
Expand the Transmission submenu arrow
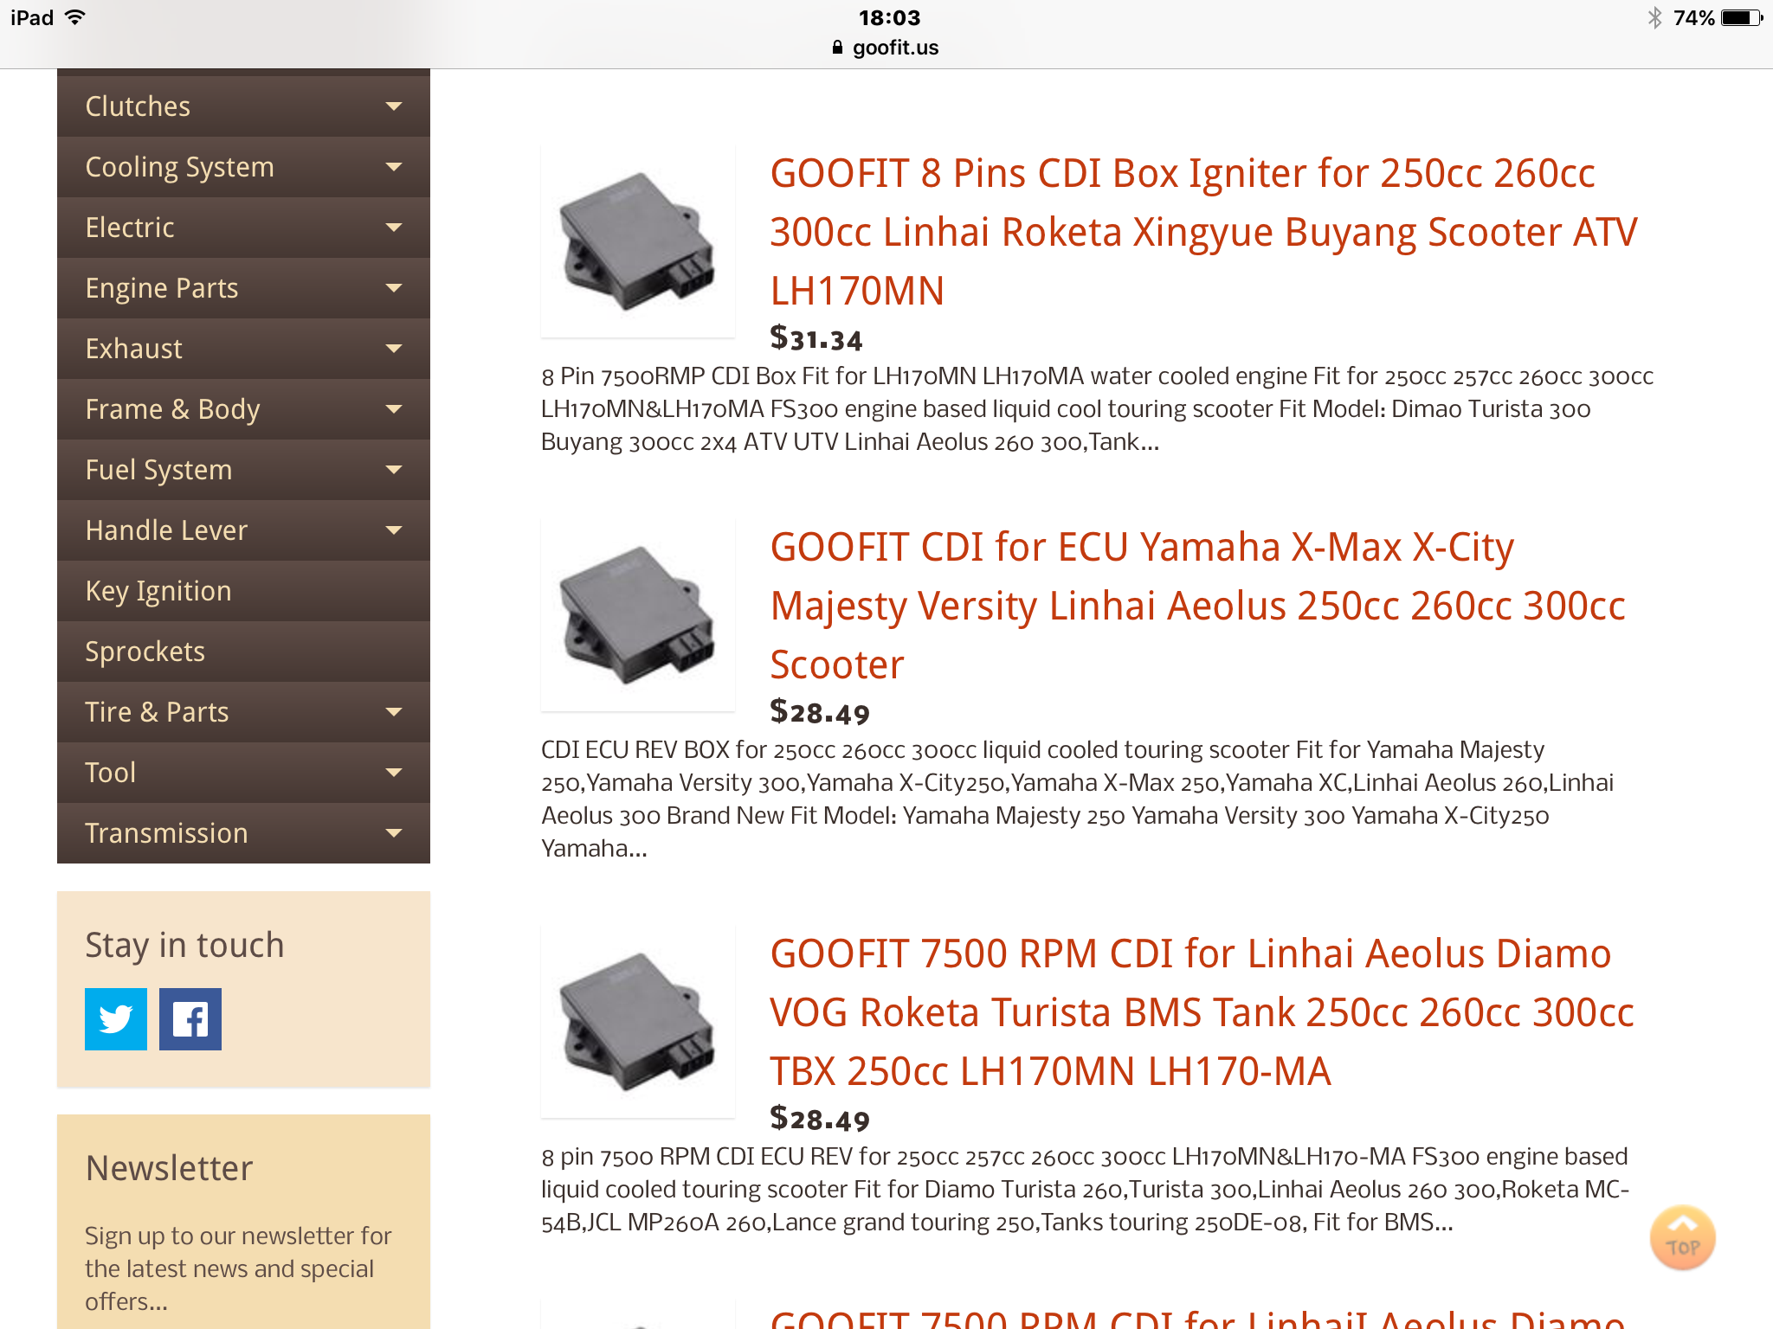394,833
